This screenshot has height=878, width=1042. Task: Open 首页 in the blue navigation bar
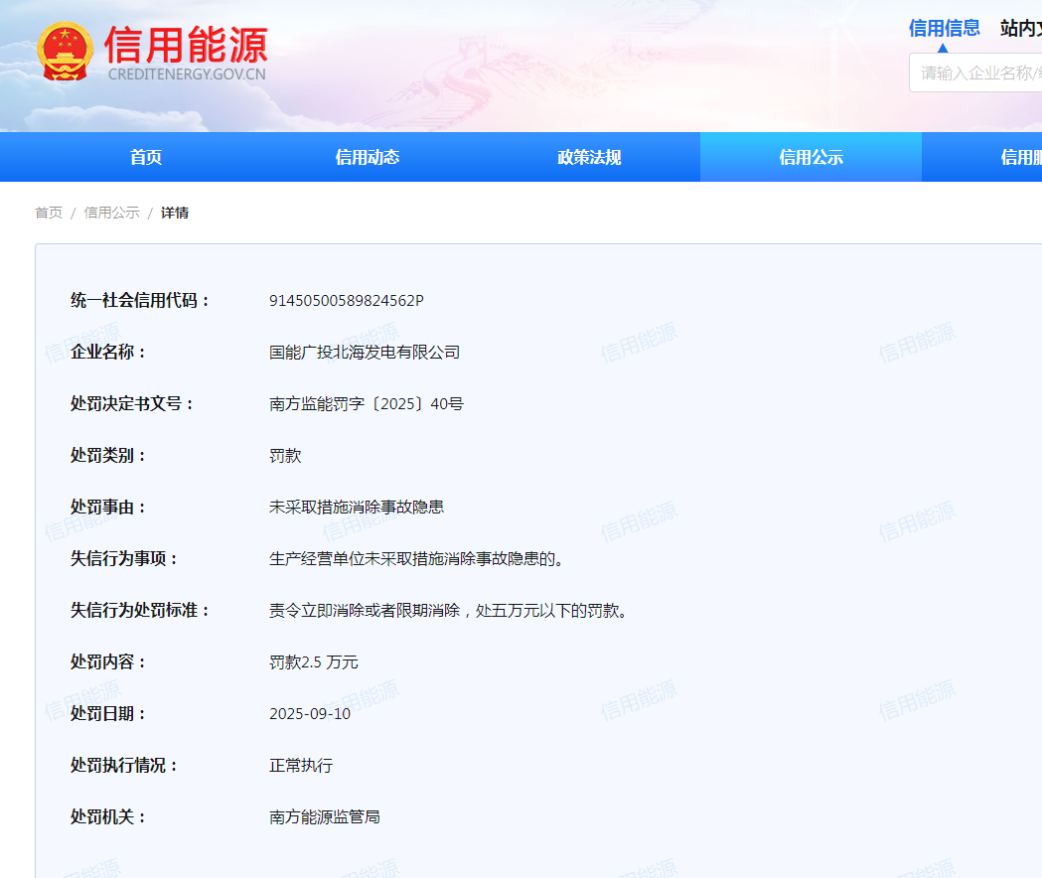[146, 157]
